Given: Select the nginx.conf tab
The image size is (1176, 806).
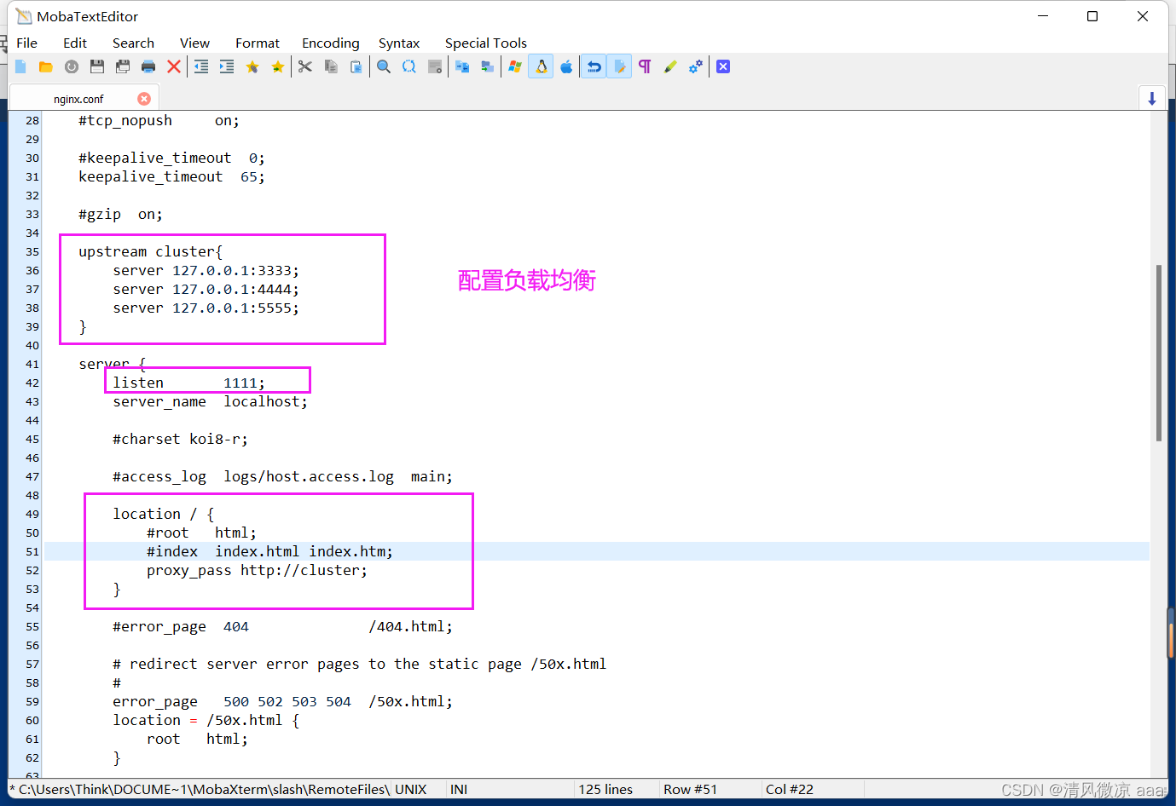Looking at the screenshot, I should tap(78, 99).
